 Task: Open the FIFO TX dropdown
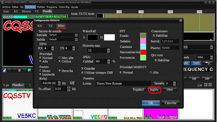tap(74, 48)
